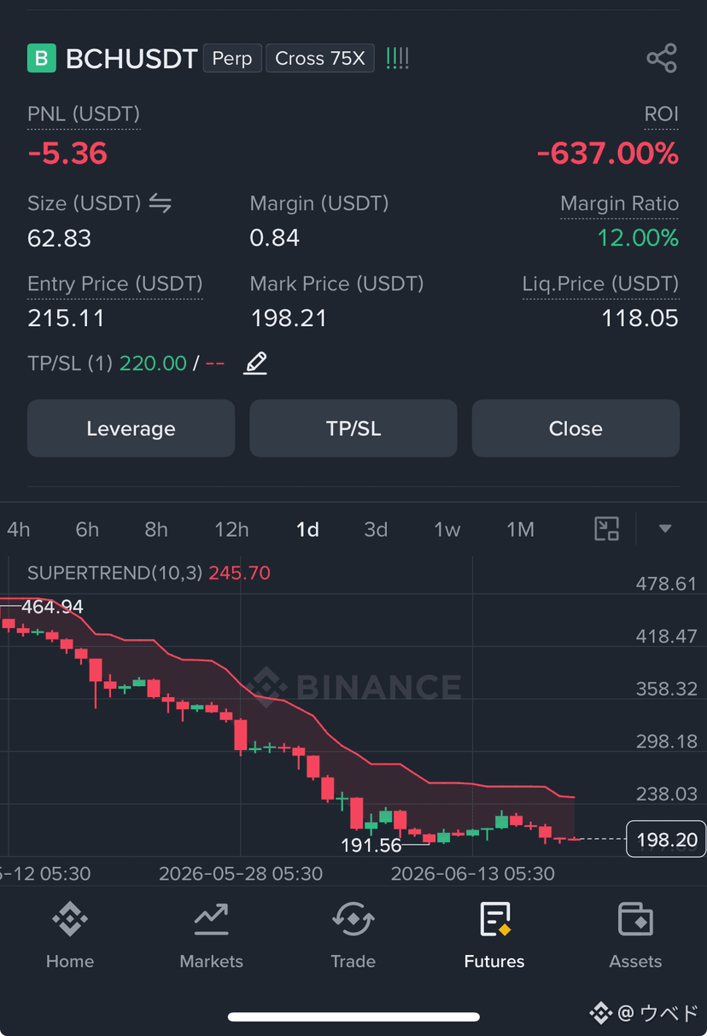Switch chart to 1M interval

pos(520,530)
